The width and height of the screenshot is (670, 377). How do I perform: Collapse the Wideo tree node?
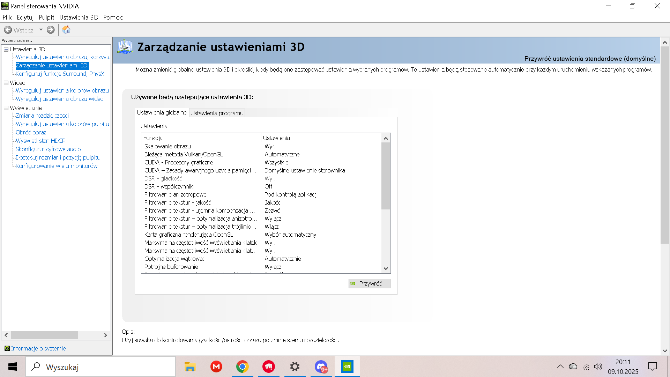pyautogui.click(x=6, y=83)
